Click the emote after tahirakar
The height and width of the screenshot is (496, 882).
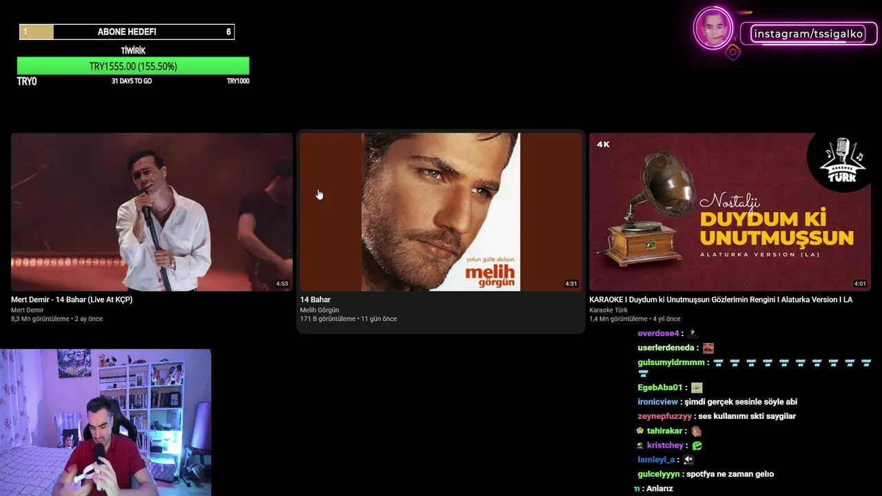pos(697,431)
